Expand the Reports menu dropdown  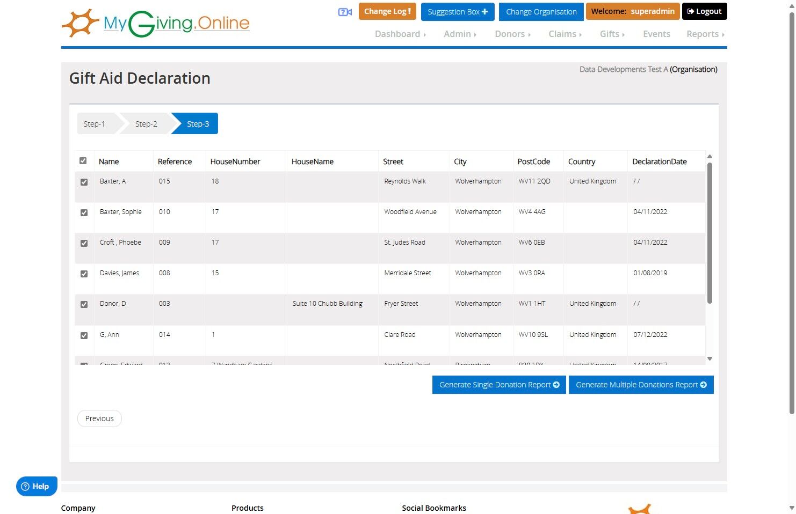pos(705,34)
